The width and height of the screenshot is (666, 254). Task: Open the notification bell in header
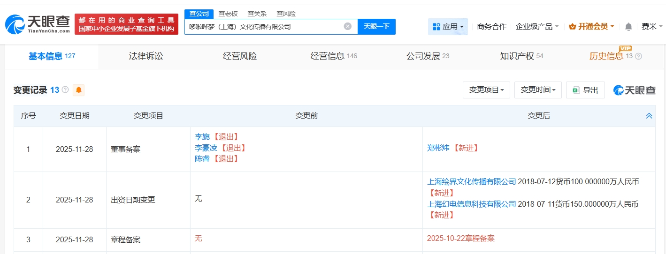628,27
